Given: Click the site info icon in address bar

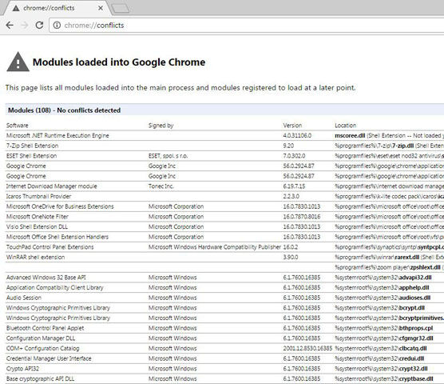Looking at the screenshot, I should click(x=57, y=26).
